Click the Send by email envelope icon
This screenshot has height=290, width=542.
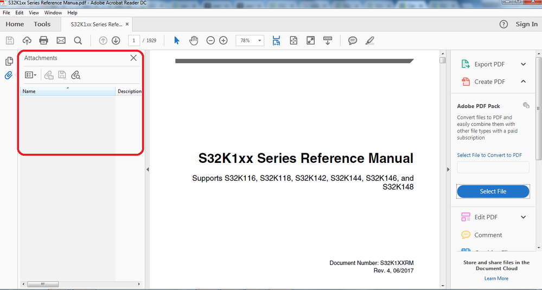pyautogui.click(x=61, y=41)
